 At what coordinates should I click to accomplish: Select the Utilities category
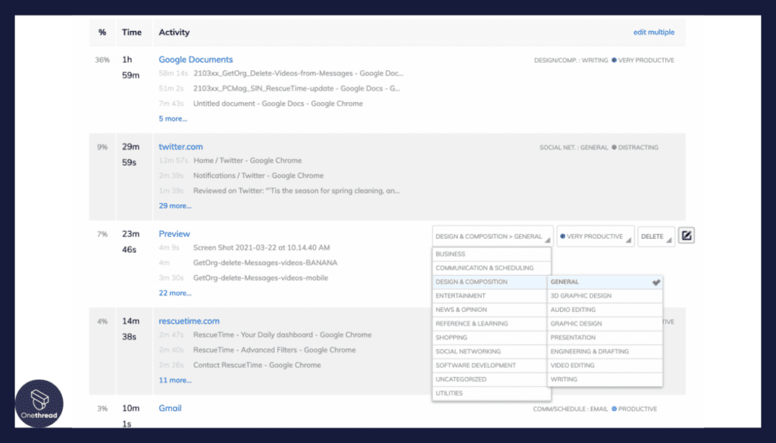491,393
